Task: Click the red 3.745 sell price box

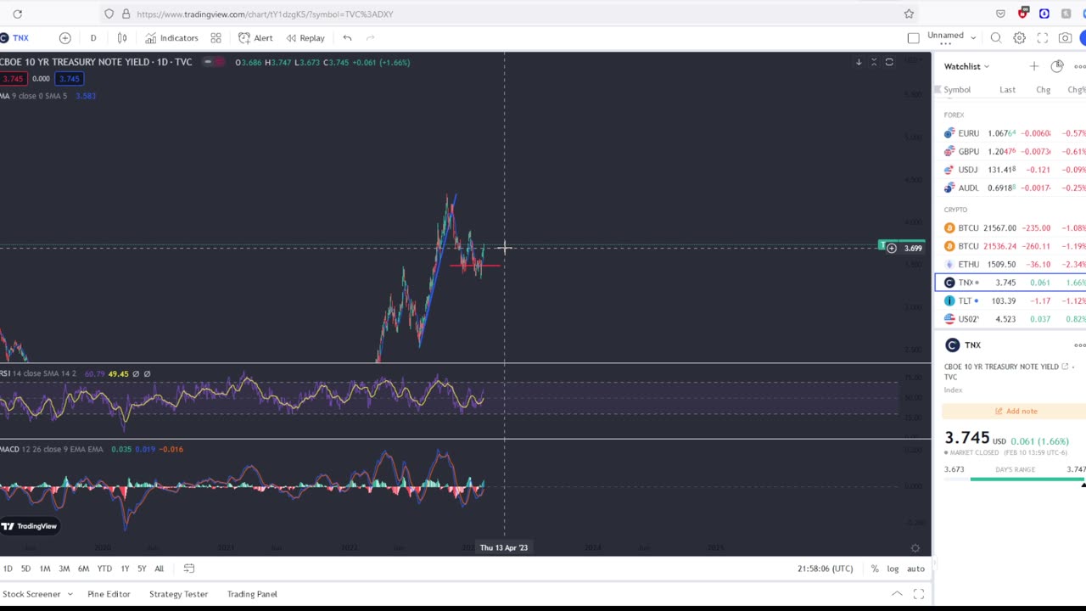Action: tap(12, 79)
